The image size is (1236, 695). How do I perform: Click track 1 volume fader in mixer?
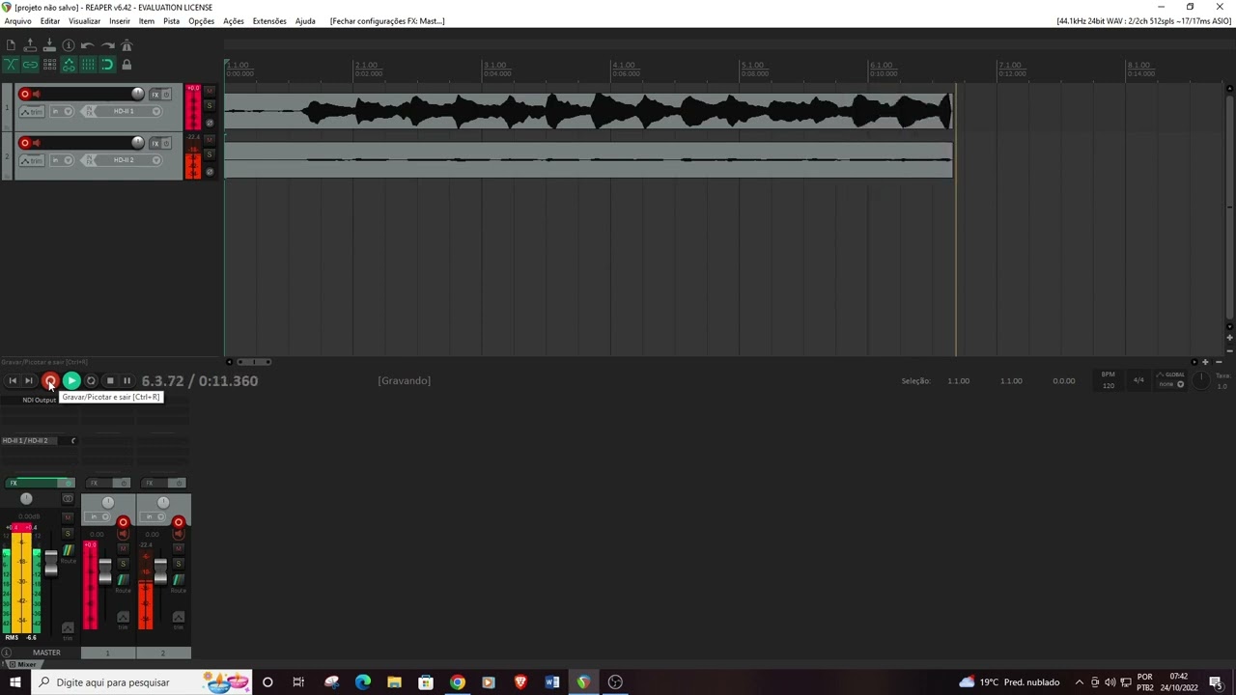pos(105,570)
